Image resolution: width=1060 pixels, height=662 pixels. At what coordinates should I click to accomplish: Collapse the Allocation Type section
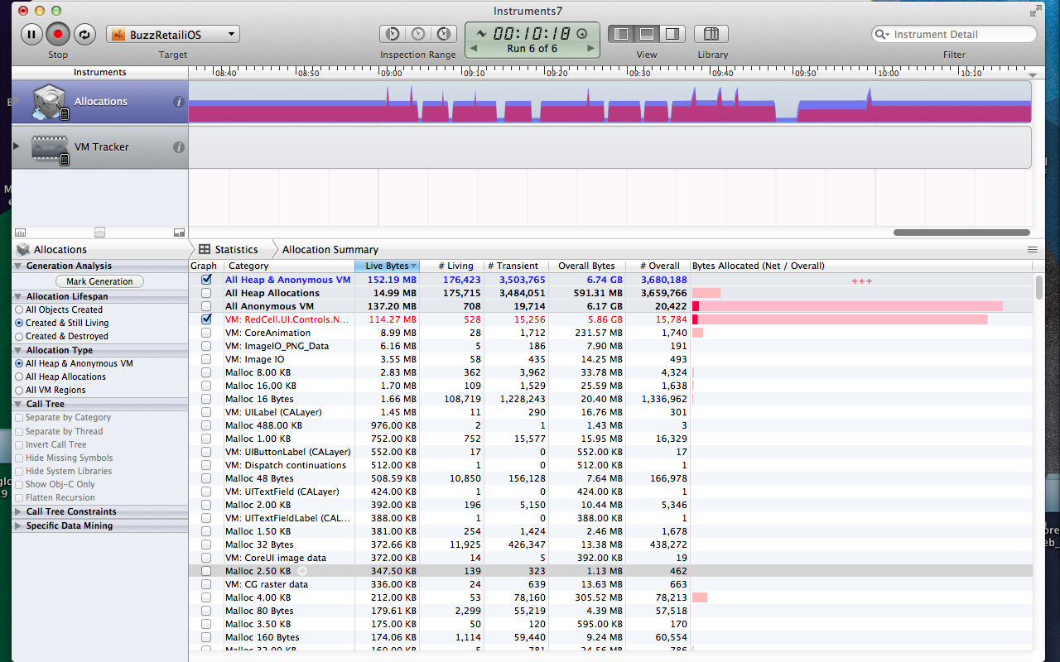(x=18, y=350)
